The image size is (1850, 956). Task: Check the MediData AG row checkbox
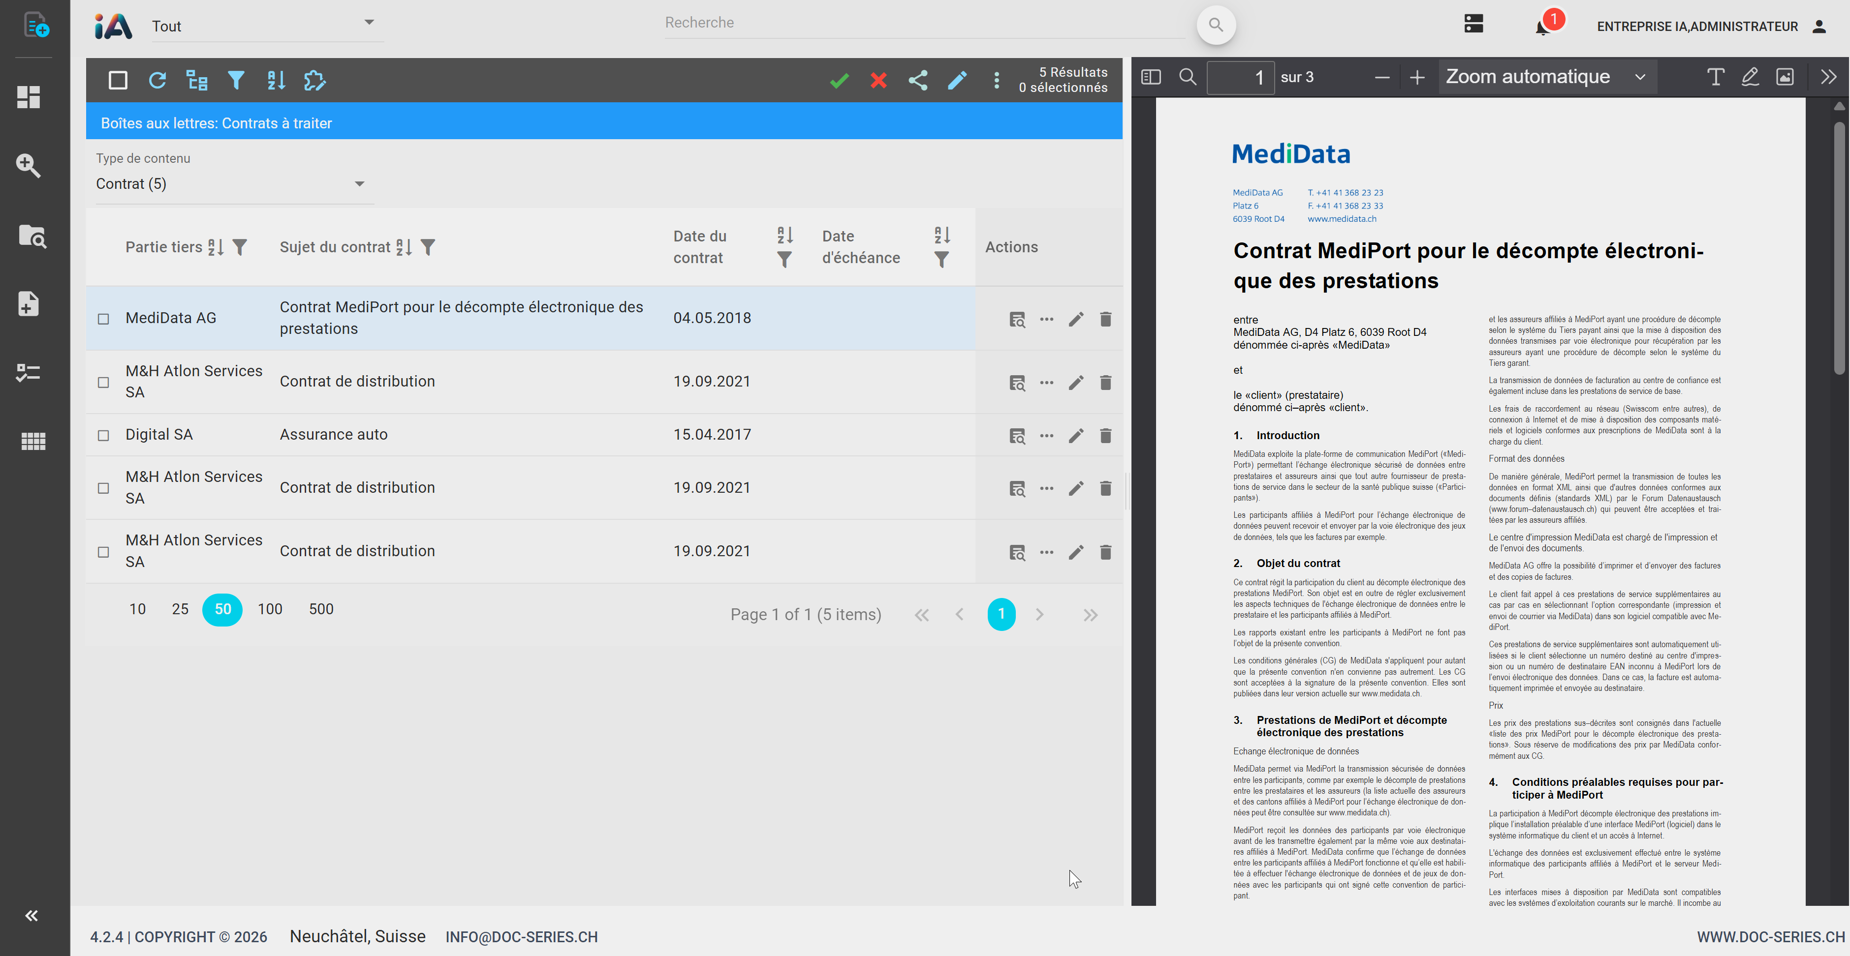point(103,319)
